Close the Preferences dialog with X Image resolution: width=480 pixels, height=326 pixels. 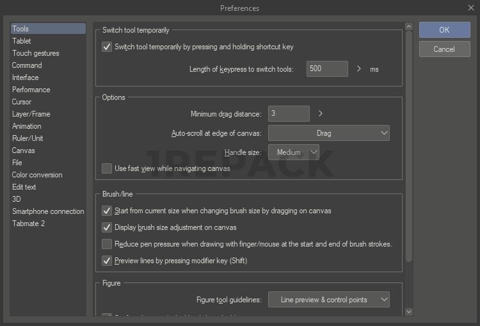point(470,8)
